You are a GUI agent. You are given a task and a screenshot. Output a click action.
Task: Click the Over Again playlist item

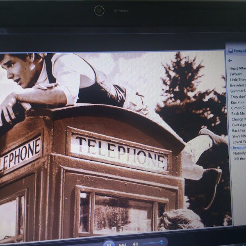239,125
